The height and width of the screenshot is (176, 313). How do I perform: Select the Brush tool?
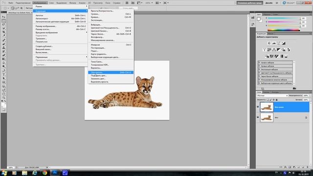[x=3, y=44]
